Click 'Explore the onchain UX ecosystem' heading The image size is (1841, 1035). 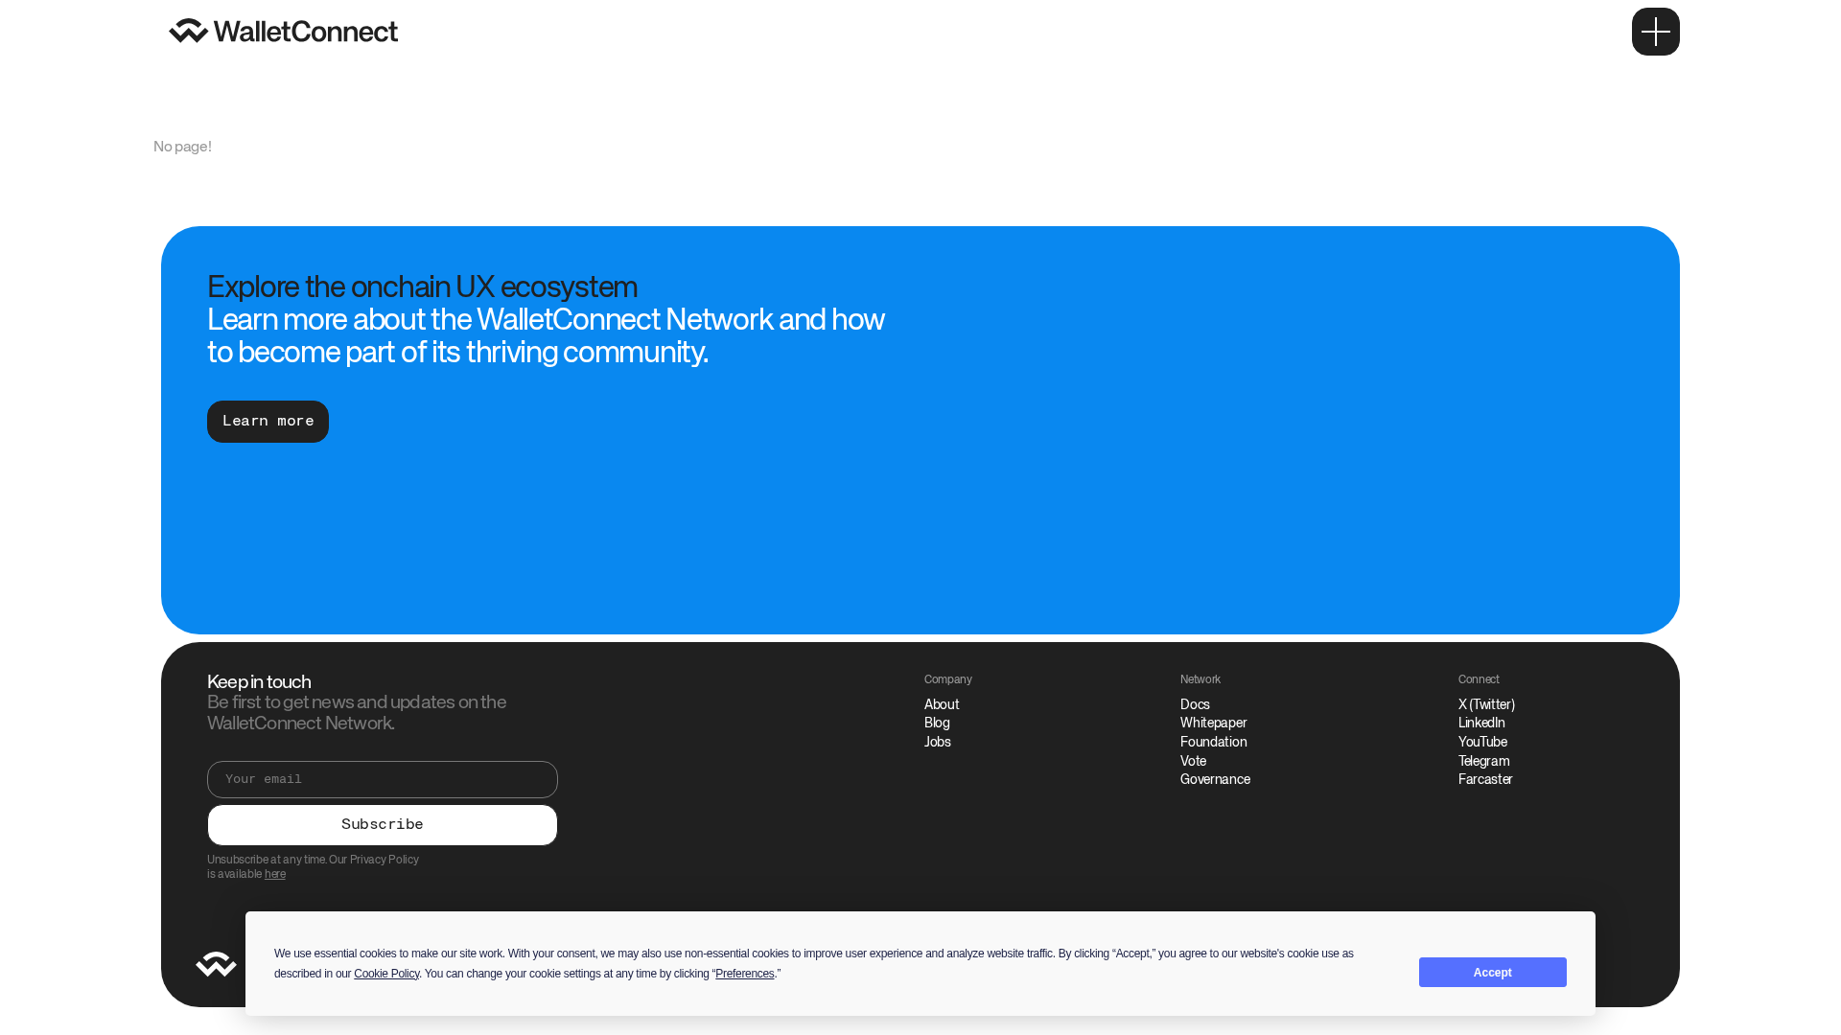click(422, 287)
